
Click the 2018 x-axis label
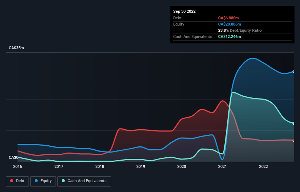click(100, 166)
